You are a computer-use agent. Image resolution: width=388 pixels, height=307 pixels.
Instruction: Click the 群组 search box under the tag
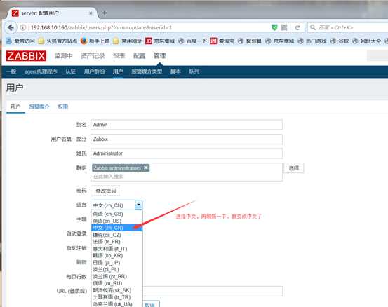[x=187, y=177]
